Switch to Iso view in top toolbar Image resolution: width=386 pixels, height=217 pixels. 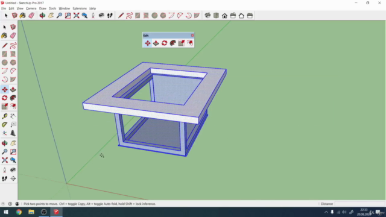207,16
